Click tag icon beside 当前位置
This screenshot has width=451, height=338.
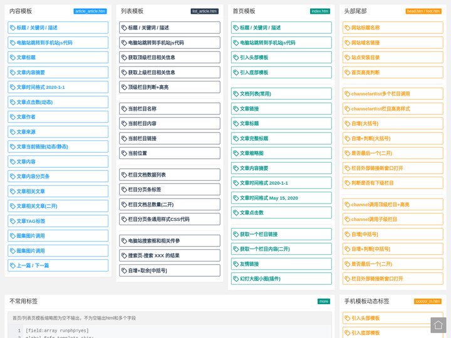point(124,153)
